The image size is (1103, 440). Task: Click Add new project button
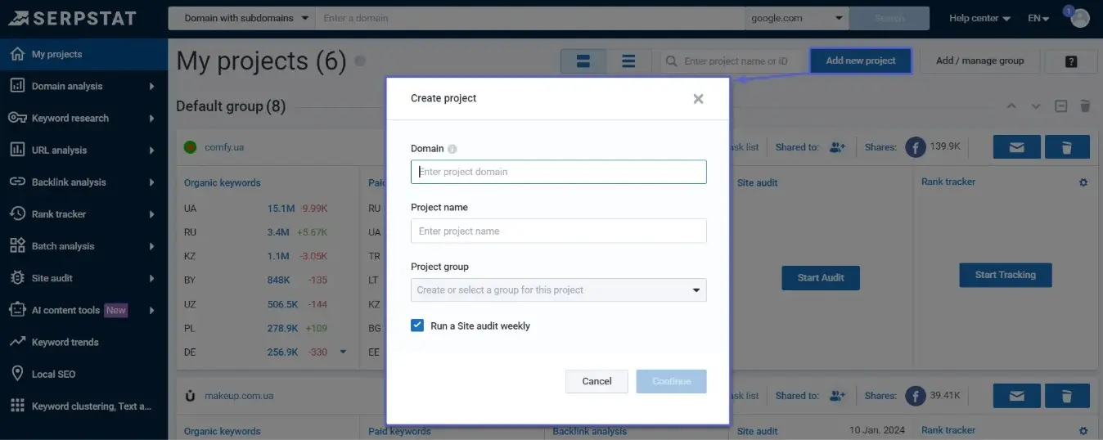pyautogui.click(x=861, y=61)
